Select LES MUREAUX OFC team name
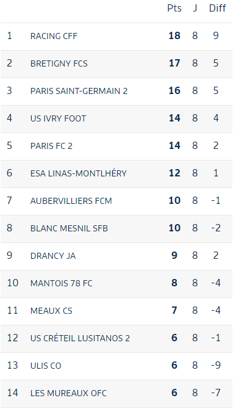The width and height of the screenshot is (236, 409). (68, 393)
